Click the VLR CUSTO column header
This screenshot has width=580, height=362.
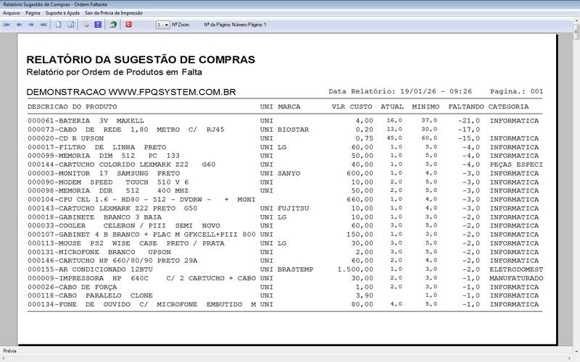point(352,106)
